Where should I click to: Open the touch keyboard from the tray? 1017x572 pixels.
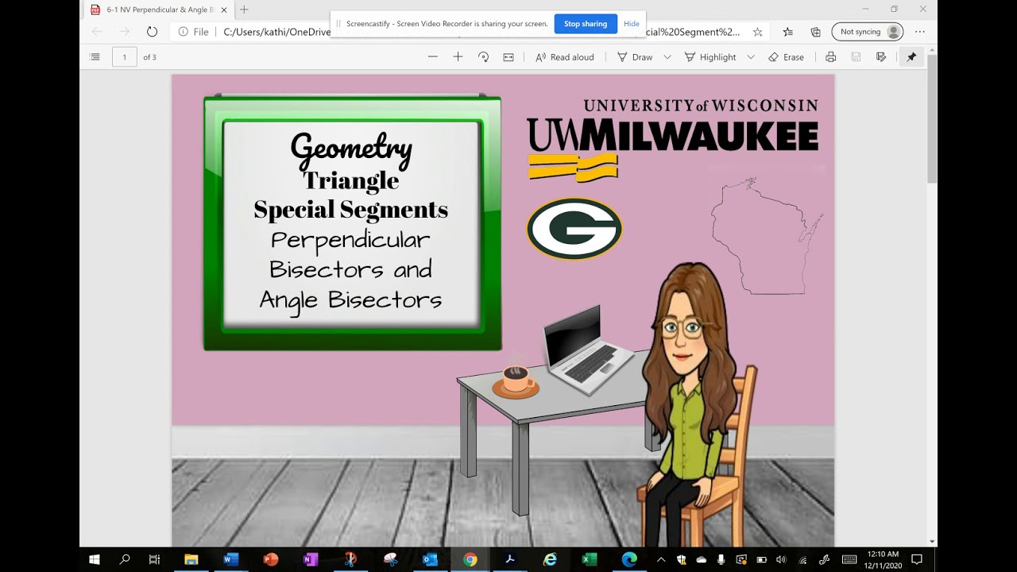849,559
